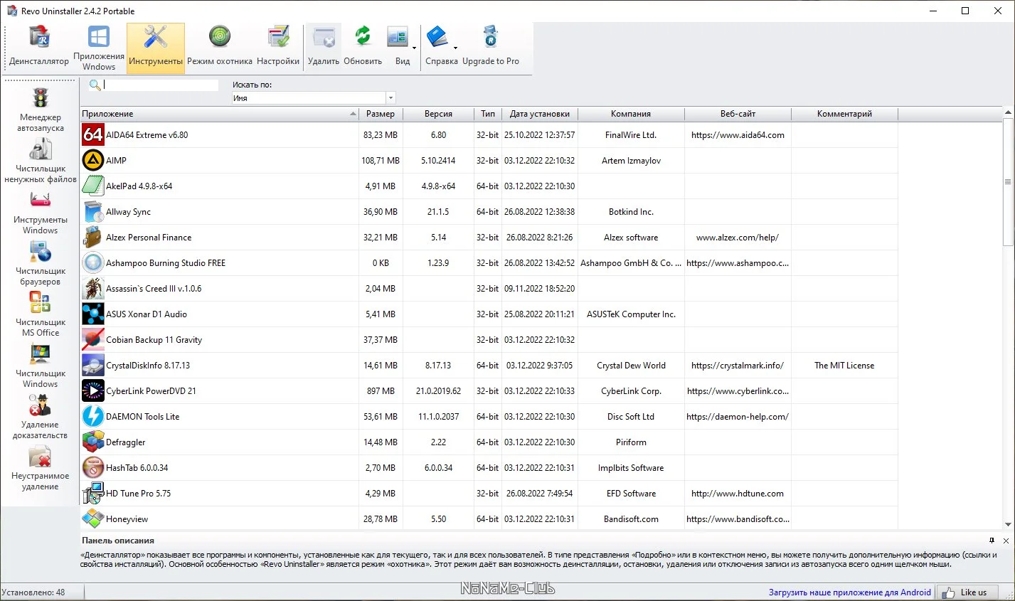This screenshot has width=1015, height=601.
Task: Sort by the Приложение column header
Action: click(x=219, y=114)
